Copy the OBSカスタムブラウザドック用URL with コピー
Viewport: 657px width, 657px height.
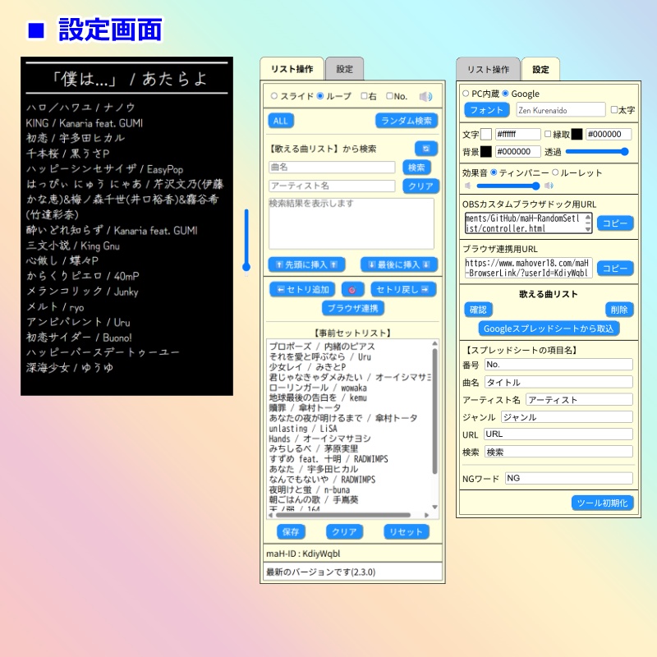615,223
